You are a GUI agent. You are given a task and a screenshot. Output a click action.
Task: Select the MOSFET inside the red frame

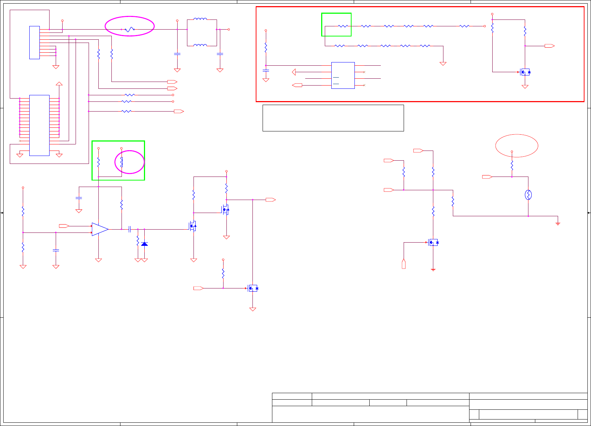(525, 72)
